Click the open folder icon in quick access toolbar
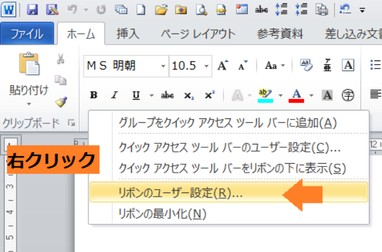Image resolution: width=382 pixels, height=252 pixels. point(162,9)
